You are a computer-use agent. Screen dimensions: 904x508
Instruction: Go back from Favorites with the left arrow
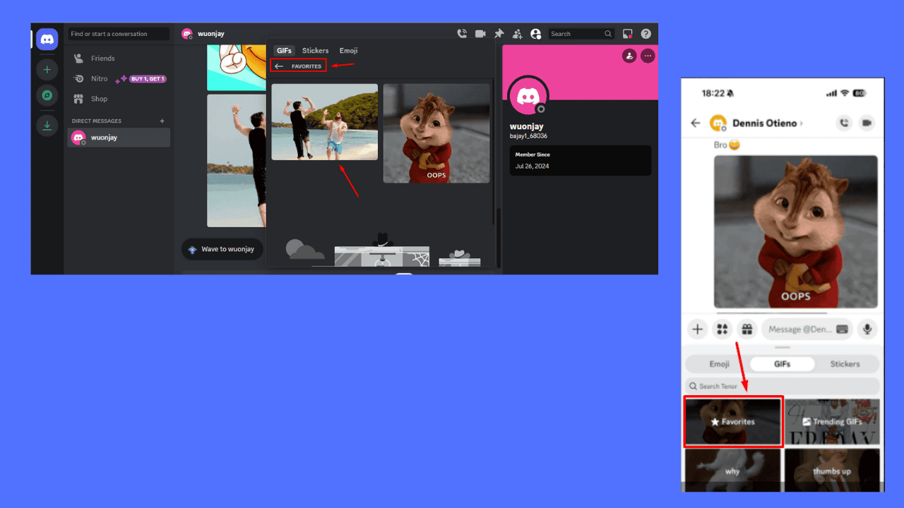tap(279, 66)
